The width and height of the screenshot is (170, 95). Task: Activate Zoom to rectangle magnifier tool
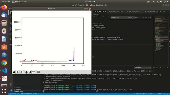point(30,72)
